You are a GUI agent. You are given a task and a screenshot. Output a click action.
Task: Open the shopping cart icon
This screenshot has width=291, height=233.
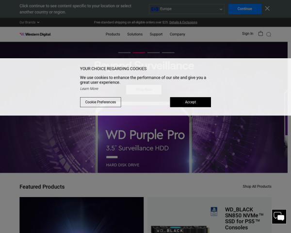260,33
